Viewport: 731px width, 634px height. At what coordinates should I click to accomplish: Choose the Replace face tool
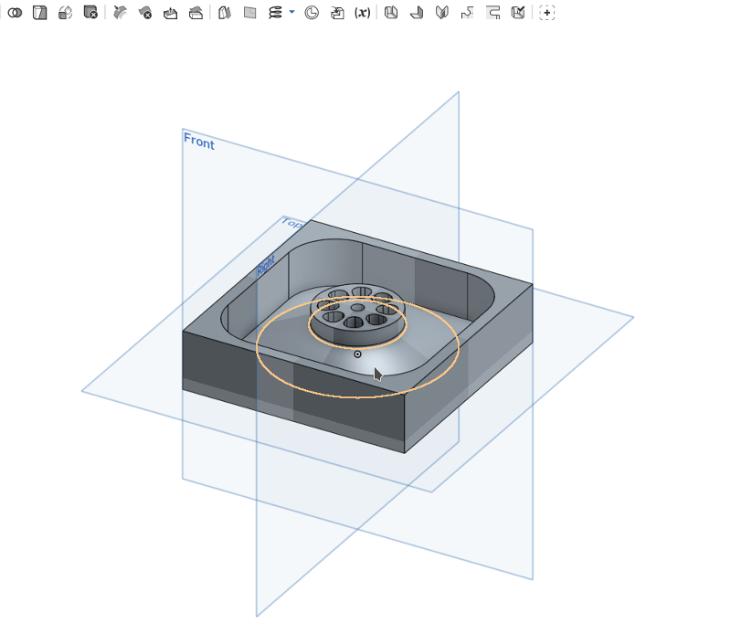pyautogui.click(x=196, y=13)
